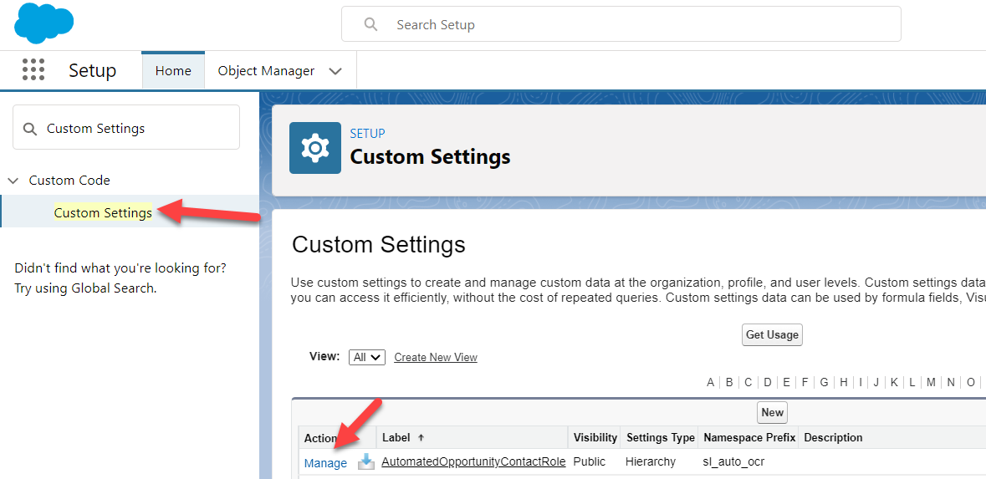Image resolution: width=986 pixels, height=479 pixels.
Task: Click the Custom Settings page heading
Action: coord(379,244)
